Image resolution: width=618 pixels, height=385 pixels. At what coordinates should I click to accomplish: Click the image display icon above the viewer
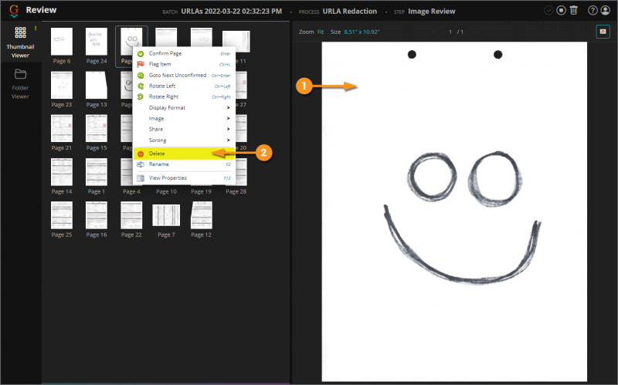pyautogui.click(x=603, y=32)
